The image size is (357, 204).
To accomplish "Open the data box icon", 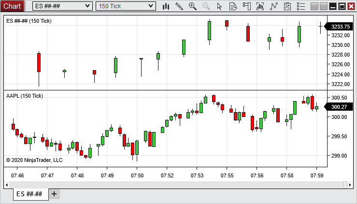I will click(x=233, y=6).
